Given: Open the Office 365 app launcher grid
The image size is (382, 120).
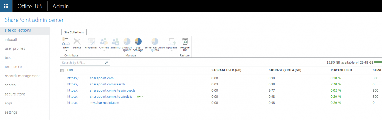Looking at the screenshot, I should coord(6,6).
